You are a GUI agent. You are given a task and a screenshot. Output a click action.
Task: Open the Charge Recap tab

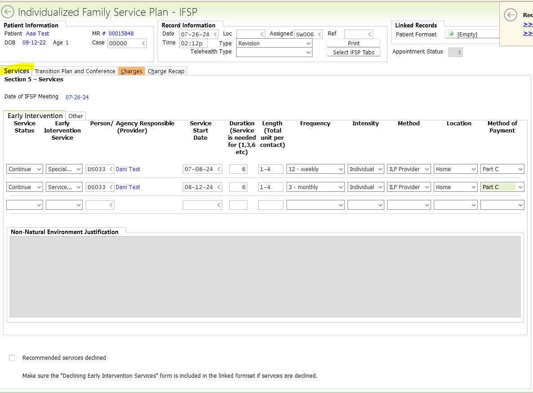pos(166,71)
